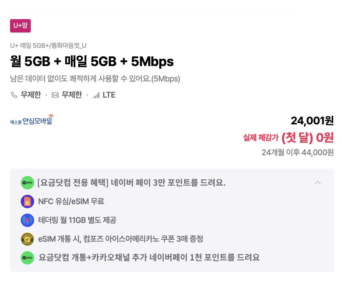Collapse the benefits panel with the chevron
Screen dimensions: 342x289
[318, 183]
